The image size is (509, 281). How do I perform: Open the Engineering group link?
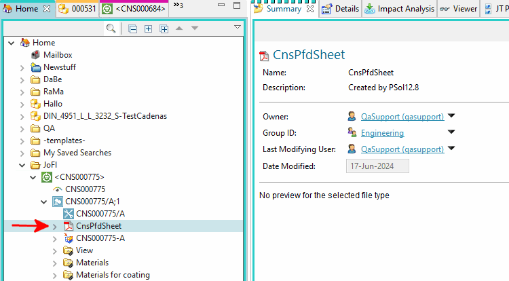pos(382,133)
